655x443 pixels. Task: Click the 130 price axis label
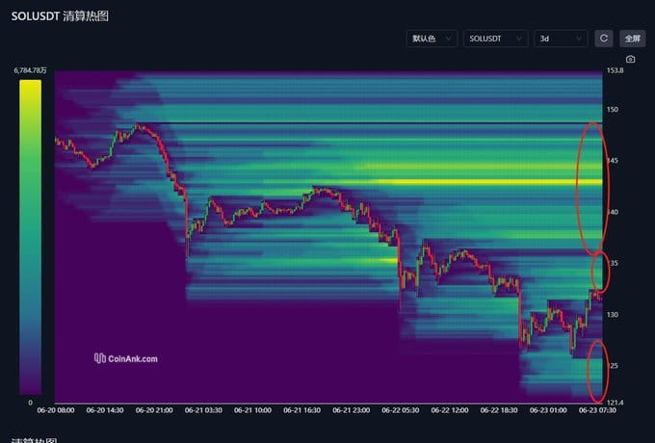pyautogui.click(x=613, y=315)
